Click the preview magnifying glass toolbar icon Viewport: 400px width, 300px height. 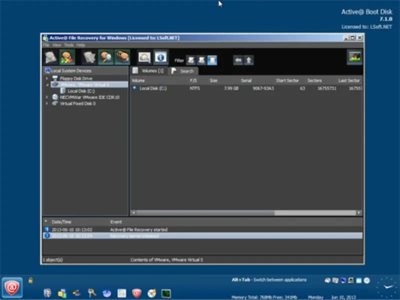click(144, 57)
